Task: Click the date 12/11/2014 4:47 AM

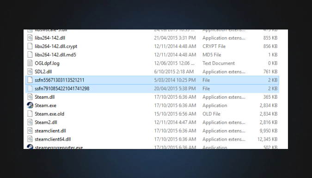Action: click(x=175, y=122)
